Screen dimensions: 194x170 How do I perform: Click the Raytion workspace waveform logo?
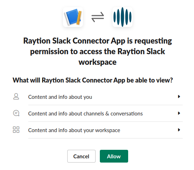[122, 17]
